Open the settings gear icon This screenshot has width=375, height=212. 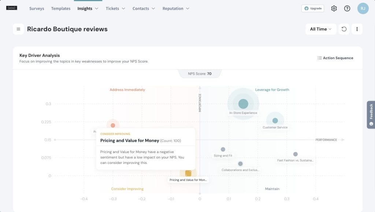pos(334,8)
